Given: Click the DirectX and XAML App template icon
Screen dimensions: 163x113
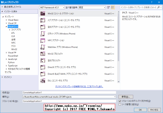Looking at the screenshot, I should 43,74.
